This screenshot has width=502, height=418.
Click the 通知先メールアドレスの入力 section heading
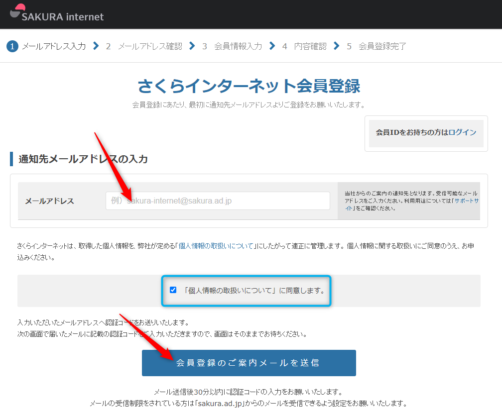(x=83, y=159)
